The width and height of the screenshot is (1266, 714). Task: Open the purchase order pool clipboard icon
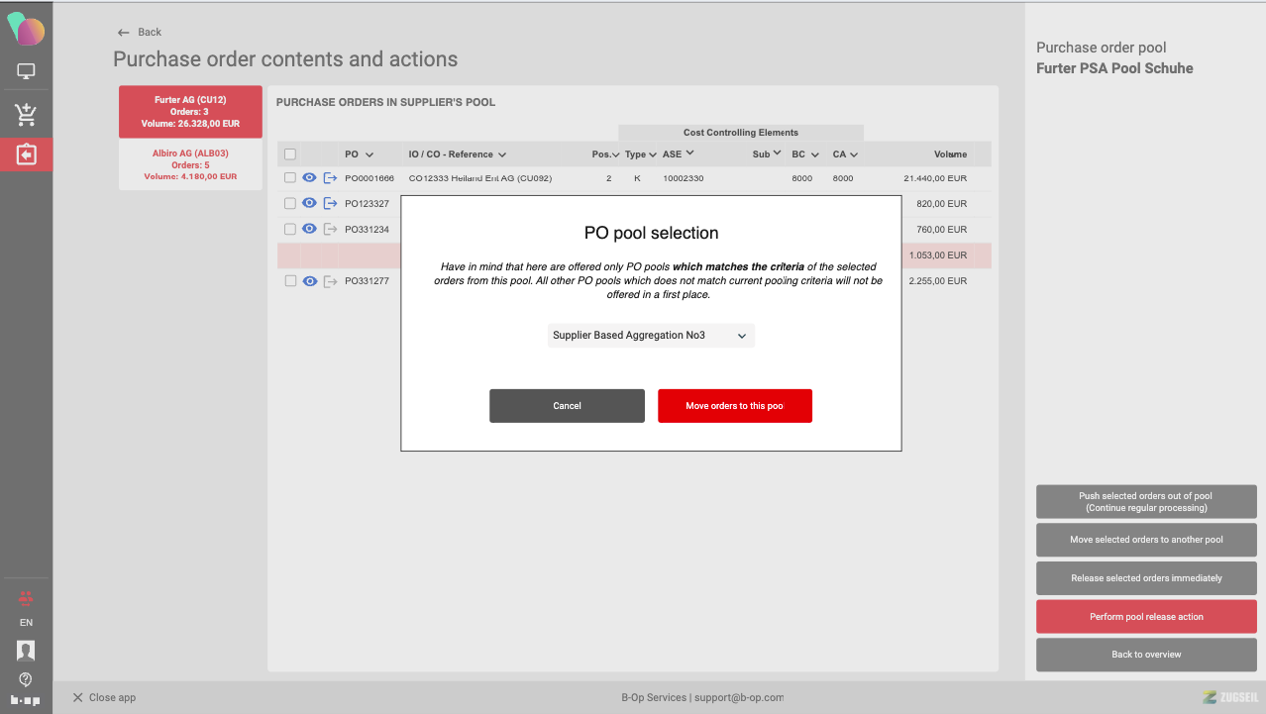[x=26, y=154]
